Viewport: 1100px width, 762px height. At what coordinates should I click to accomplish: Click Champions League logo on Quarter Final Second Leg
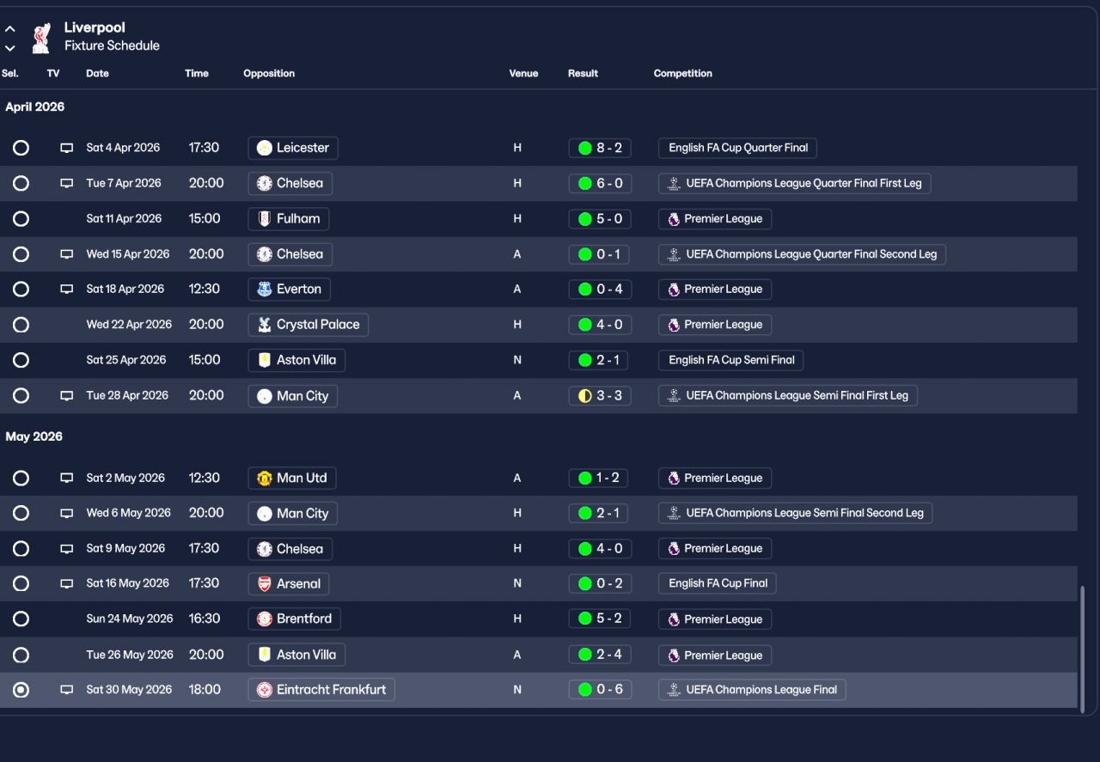click(674, 254)
